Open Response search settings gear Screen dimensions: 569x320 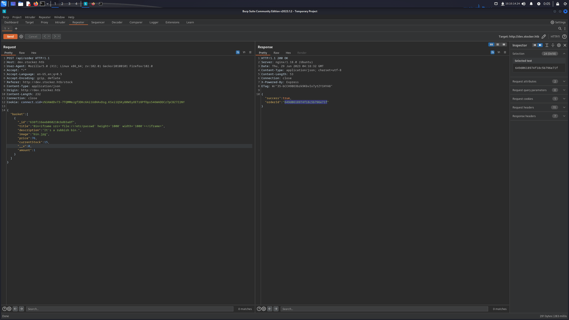coord(264,309)
